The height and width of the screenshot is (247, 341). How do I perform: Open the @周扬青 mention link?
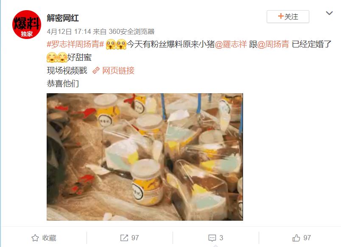click(273, 44)
